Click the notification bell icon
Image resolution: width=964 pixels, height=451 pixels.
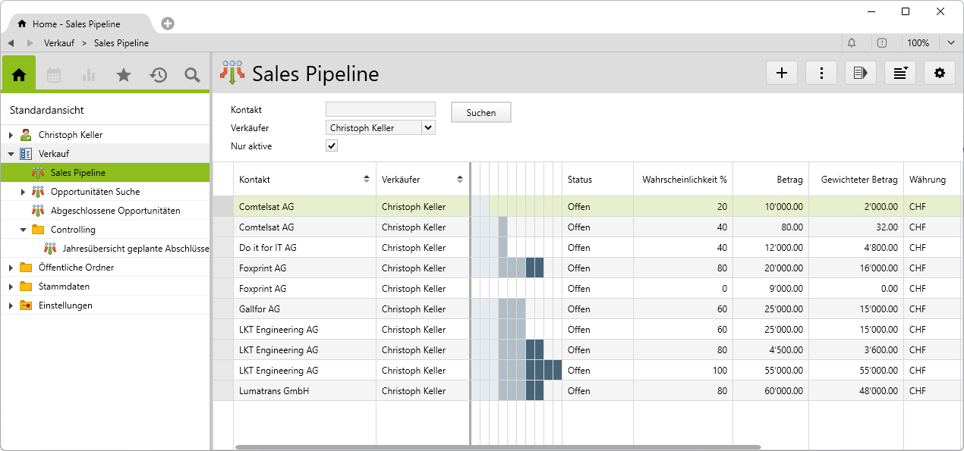click(x=852, y=43)
